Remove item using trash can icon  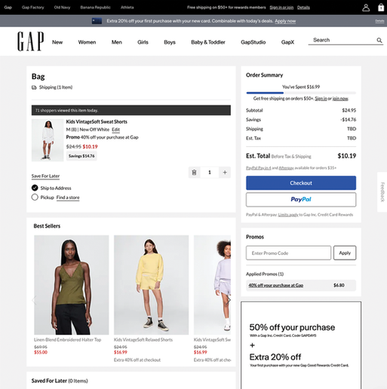click(194, 173)
